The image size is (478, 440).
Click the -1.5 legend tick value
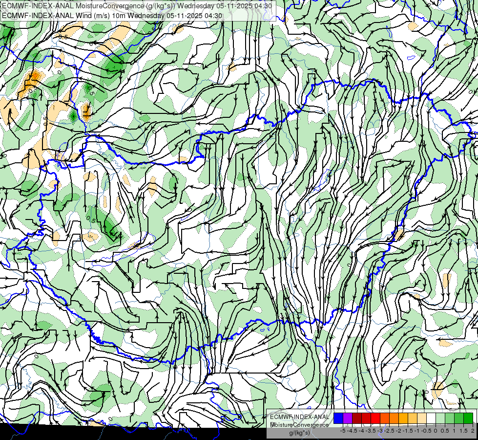408,431
